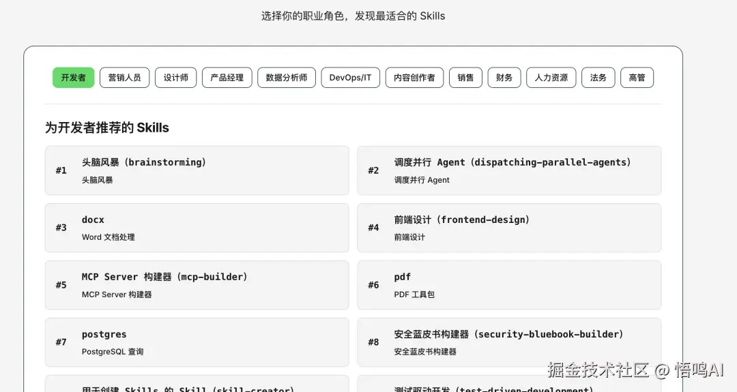Open the dispatching-parallel-agents skill card
The width and height of the screenshot is (737, 392).
coord(509,170)
